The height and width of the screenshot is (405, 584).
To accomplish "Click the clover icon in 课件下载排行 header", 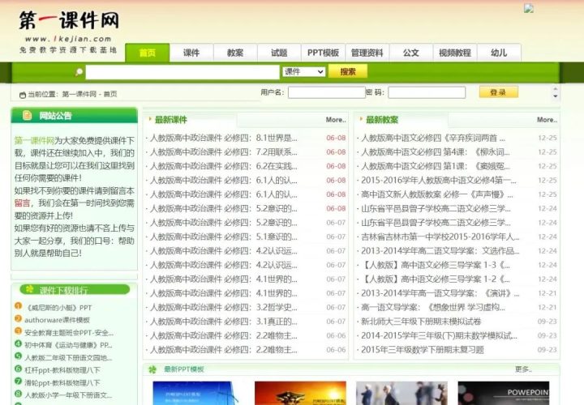I will coord(29,289).
